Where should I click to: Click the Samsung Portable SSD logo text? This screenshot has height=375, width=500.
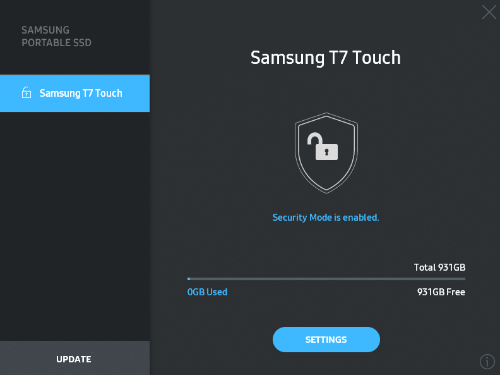click(56, 36)
